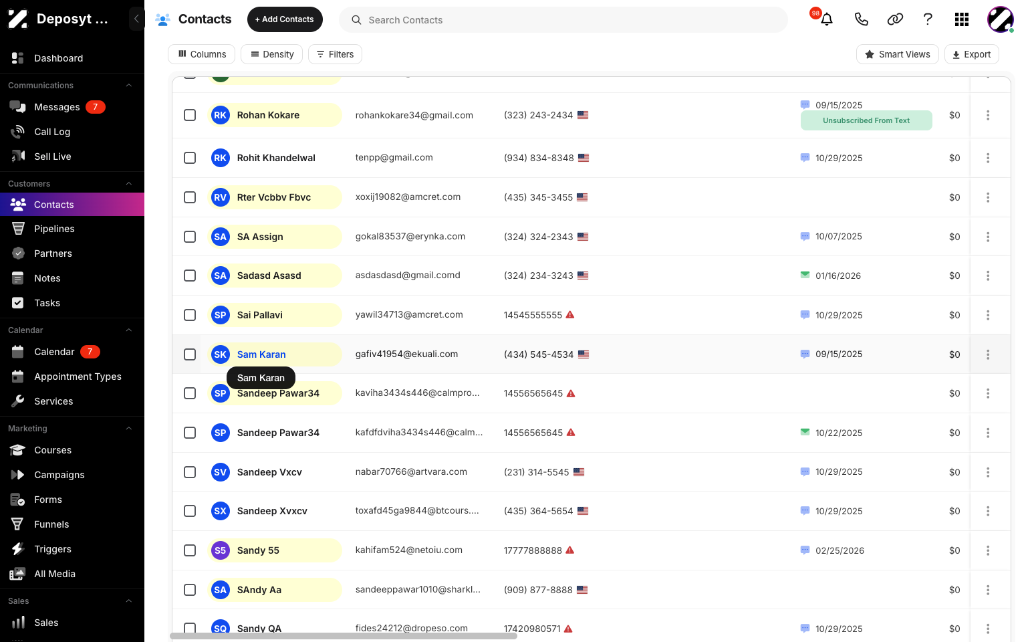Collapse the Marketing section
Screen dimensions: 1030x642
(x=129, y=429)
